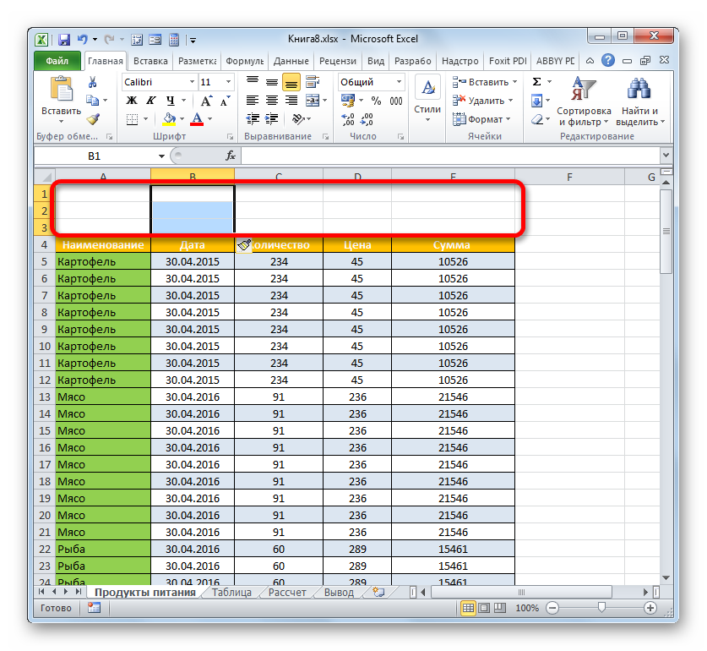Apply the red font color A

click(x=197, y=119)
